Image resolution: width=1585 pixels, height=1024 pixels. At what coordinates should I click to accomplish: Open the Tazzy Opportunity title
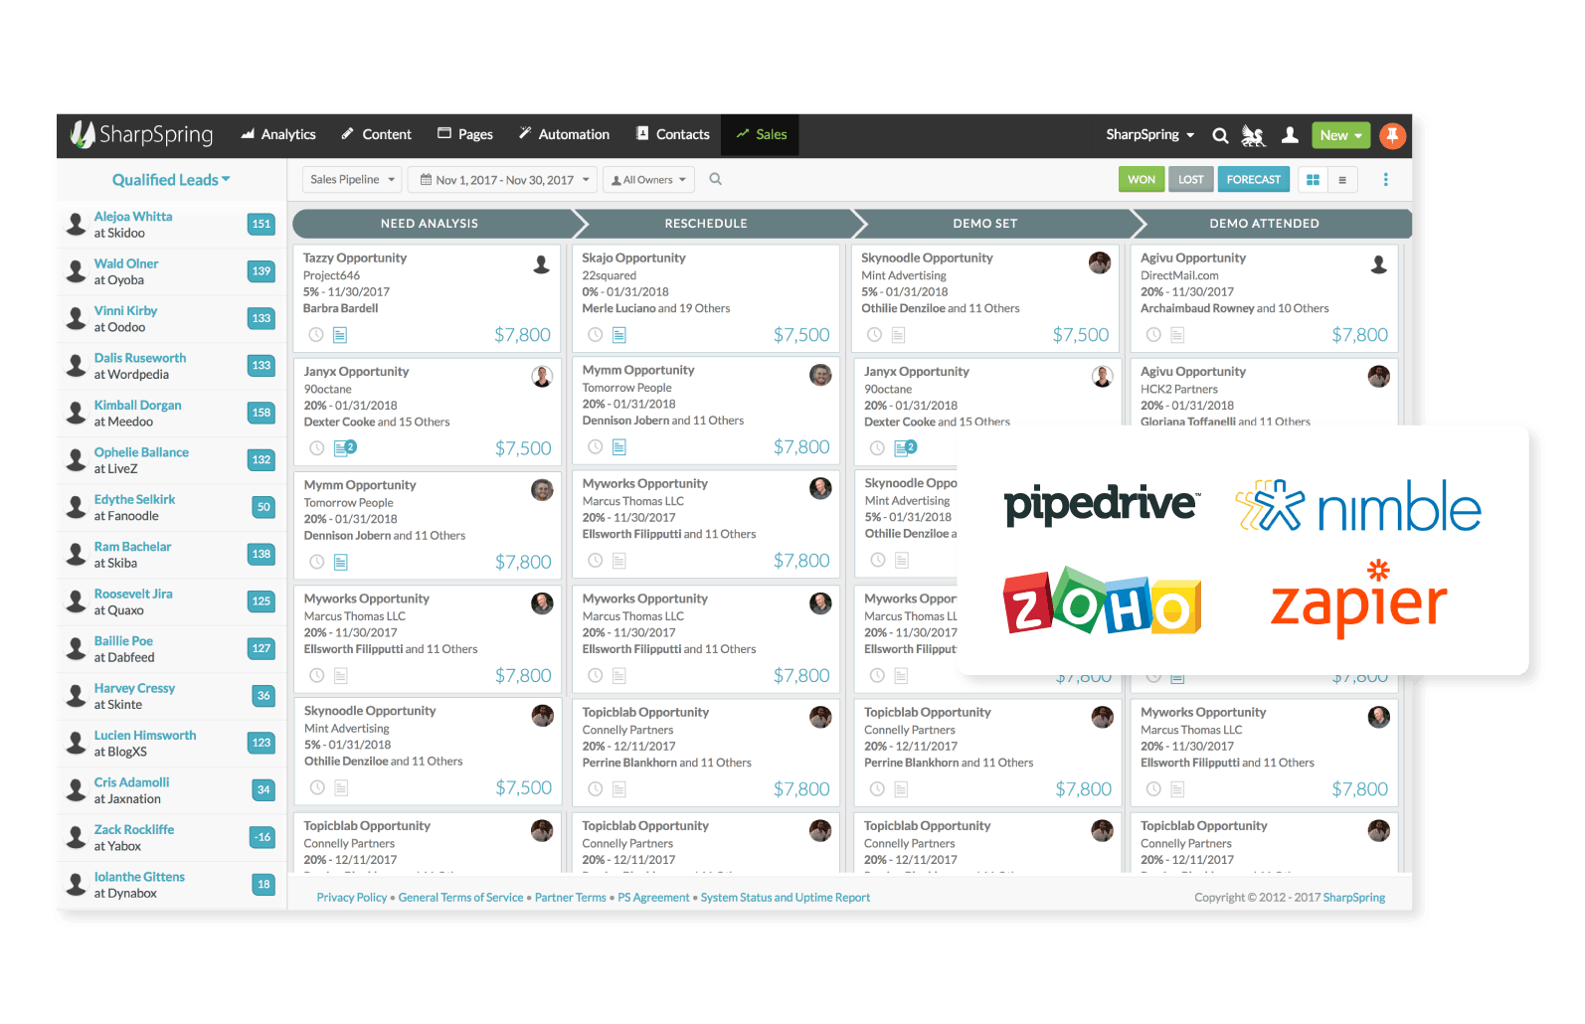[x=355, y=258]
